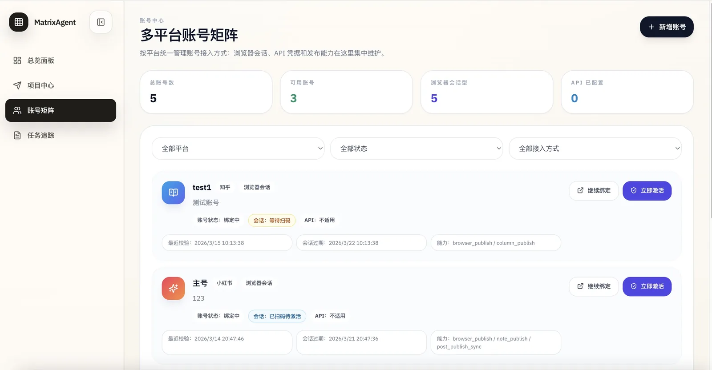
Task: Click the API 已配置 stat card
Action: pos(627,92)
